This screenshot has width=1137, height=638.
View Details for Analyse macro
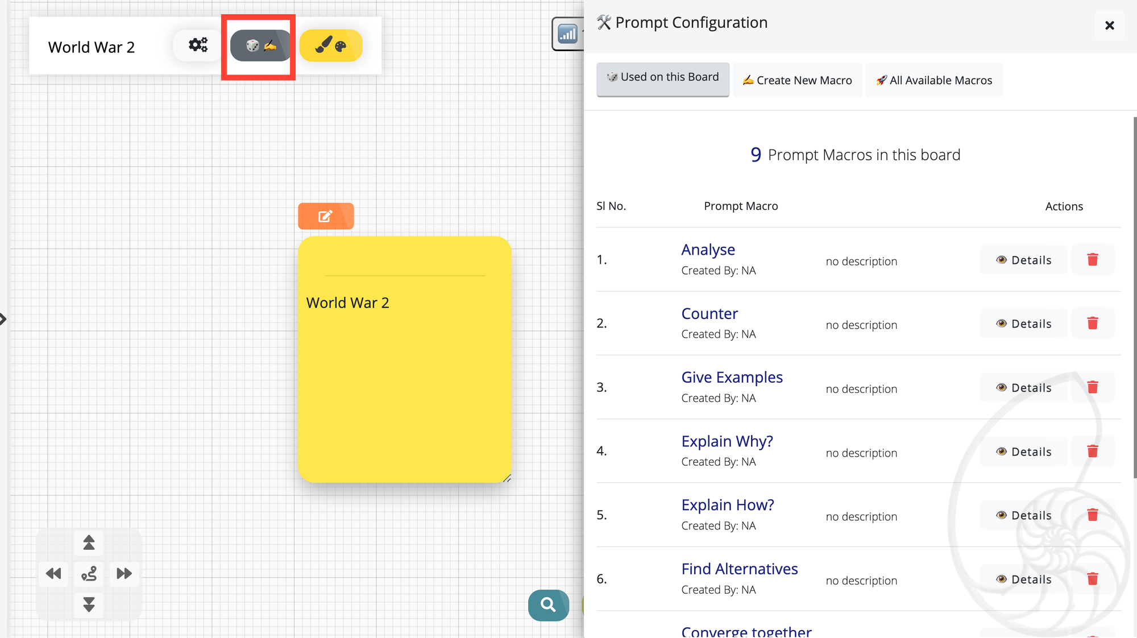[1024, 260]
